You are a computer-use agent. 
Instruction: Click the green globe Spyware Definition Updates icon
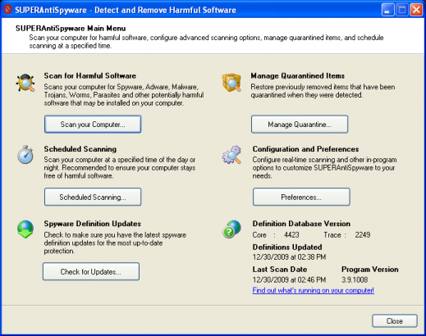pyautogui.click(x=25, y=229)
